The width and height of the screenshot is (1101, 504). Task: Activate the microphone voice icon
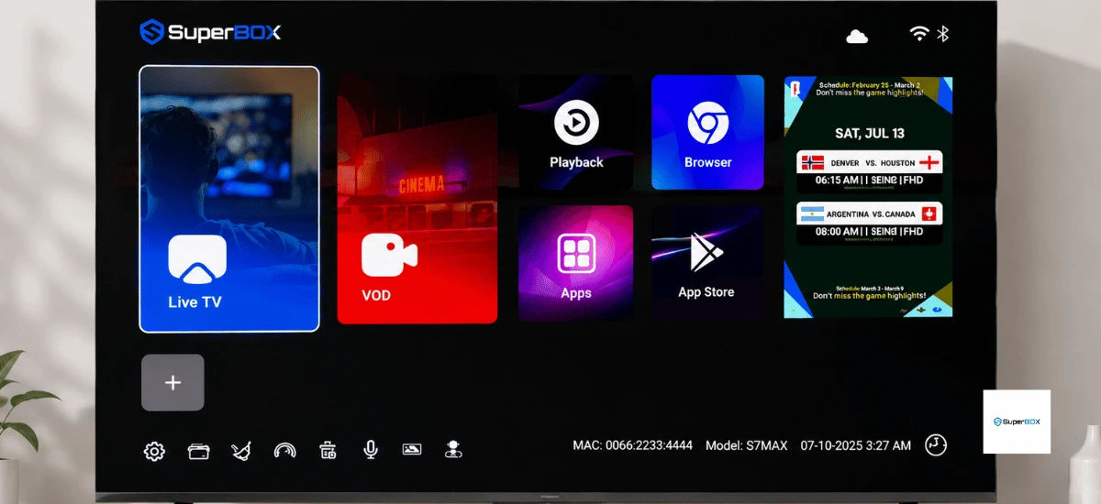click(x=371, y=449)
